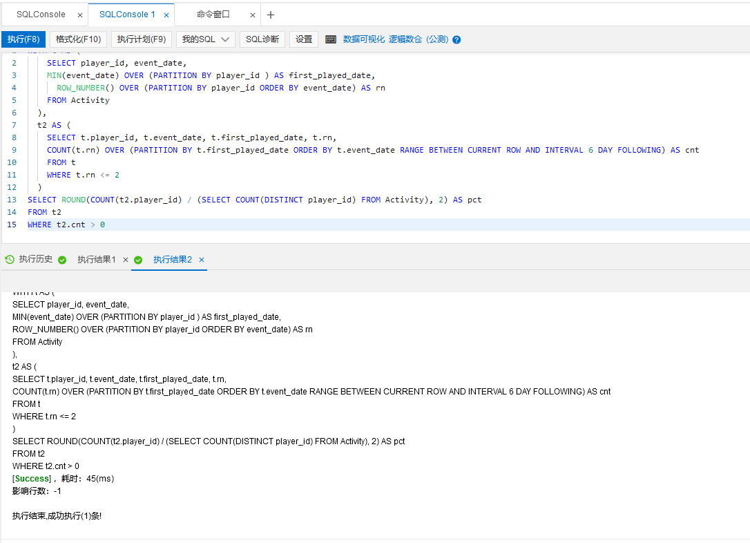Image resolution: width=750 pixels, height=543 pixels.
Task: Open 设置 settings button
Action: pos(304,39)
